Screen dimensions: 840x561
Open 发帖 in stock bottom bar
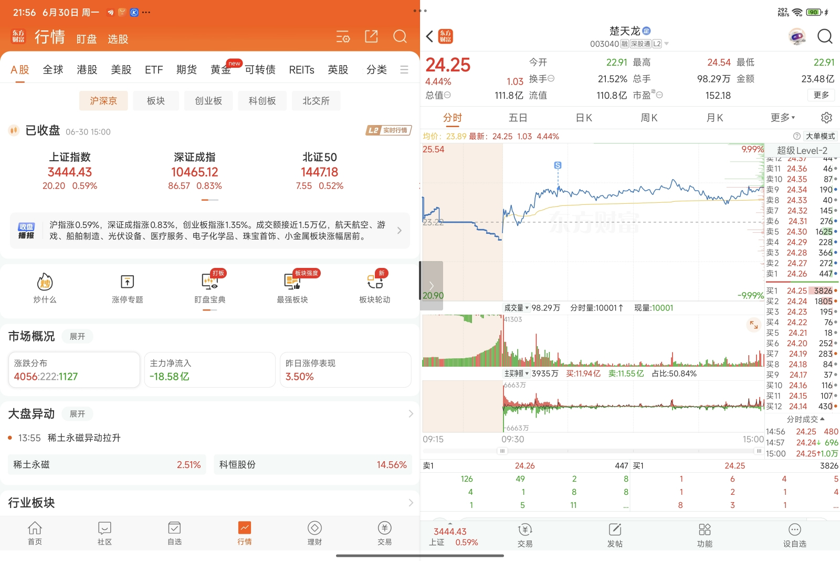click(x=615, y=536)
